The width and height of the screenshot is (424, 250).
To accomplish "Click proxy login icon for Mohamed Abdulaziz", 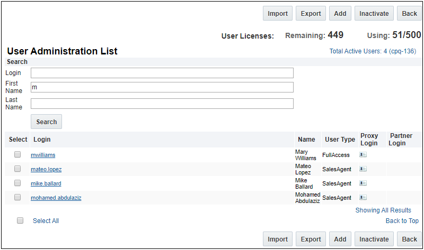I will click(x=363, y=198).
